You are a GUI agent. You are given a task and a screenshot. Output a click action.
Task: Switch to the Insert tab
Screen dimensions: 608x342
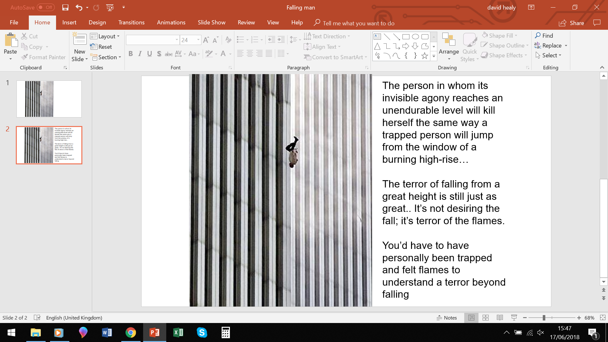coord(69,22)
